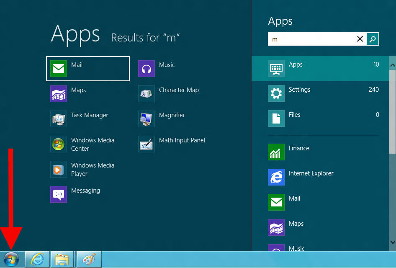Click the Settings gear icon
Image resolution: width=396 pixels, height=268 pixels.
(x=276, y=93)
